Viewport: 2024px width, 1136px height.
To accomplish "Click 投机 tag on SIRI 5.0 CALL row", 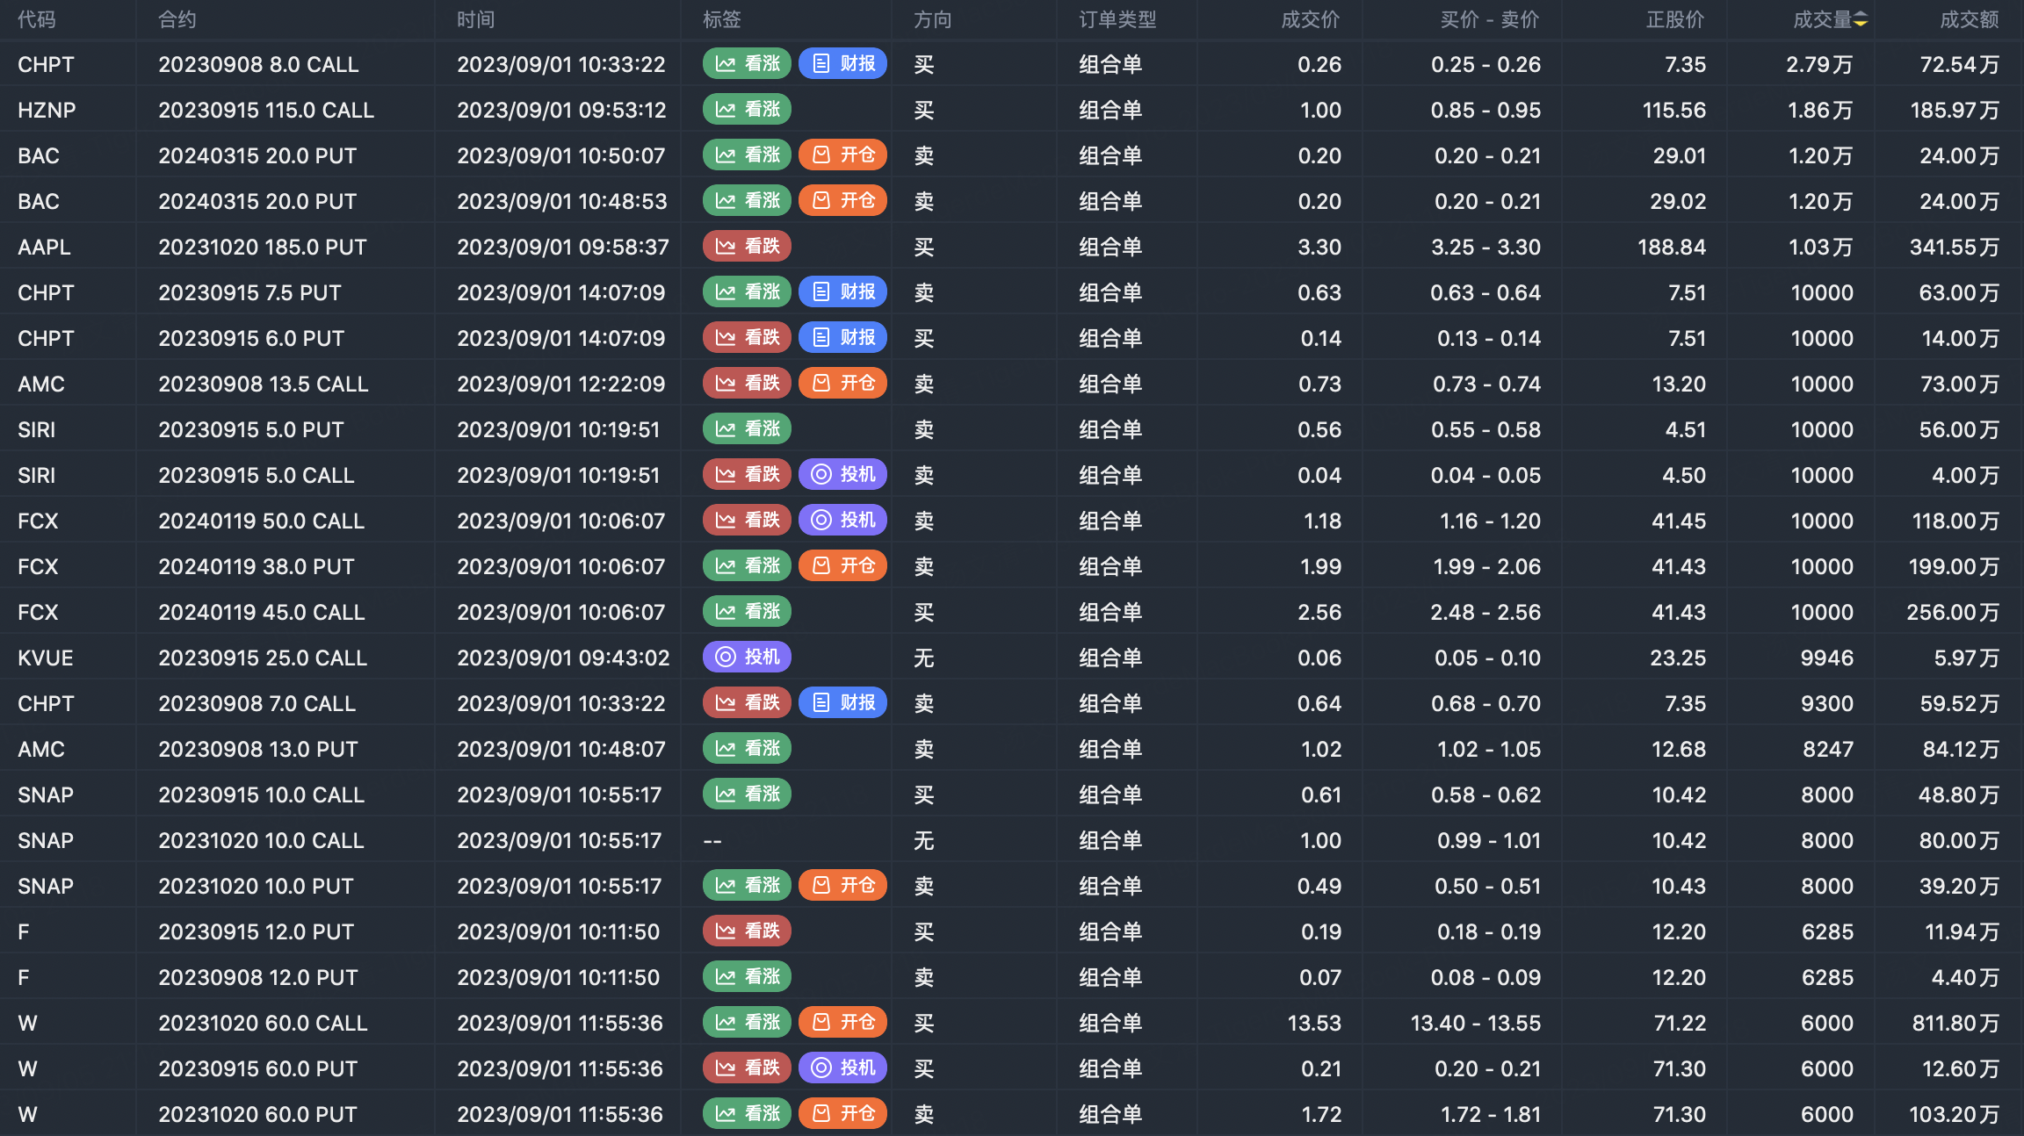I will point(842,475).
